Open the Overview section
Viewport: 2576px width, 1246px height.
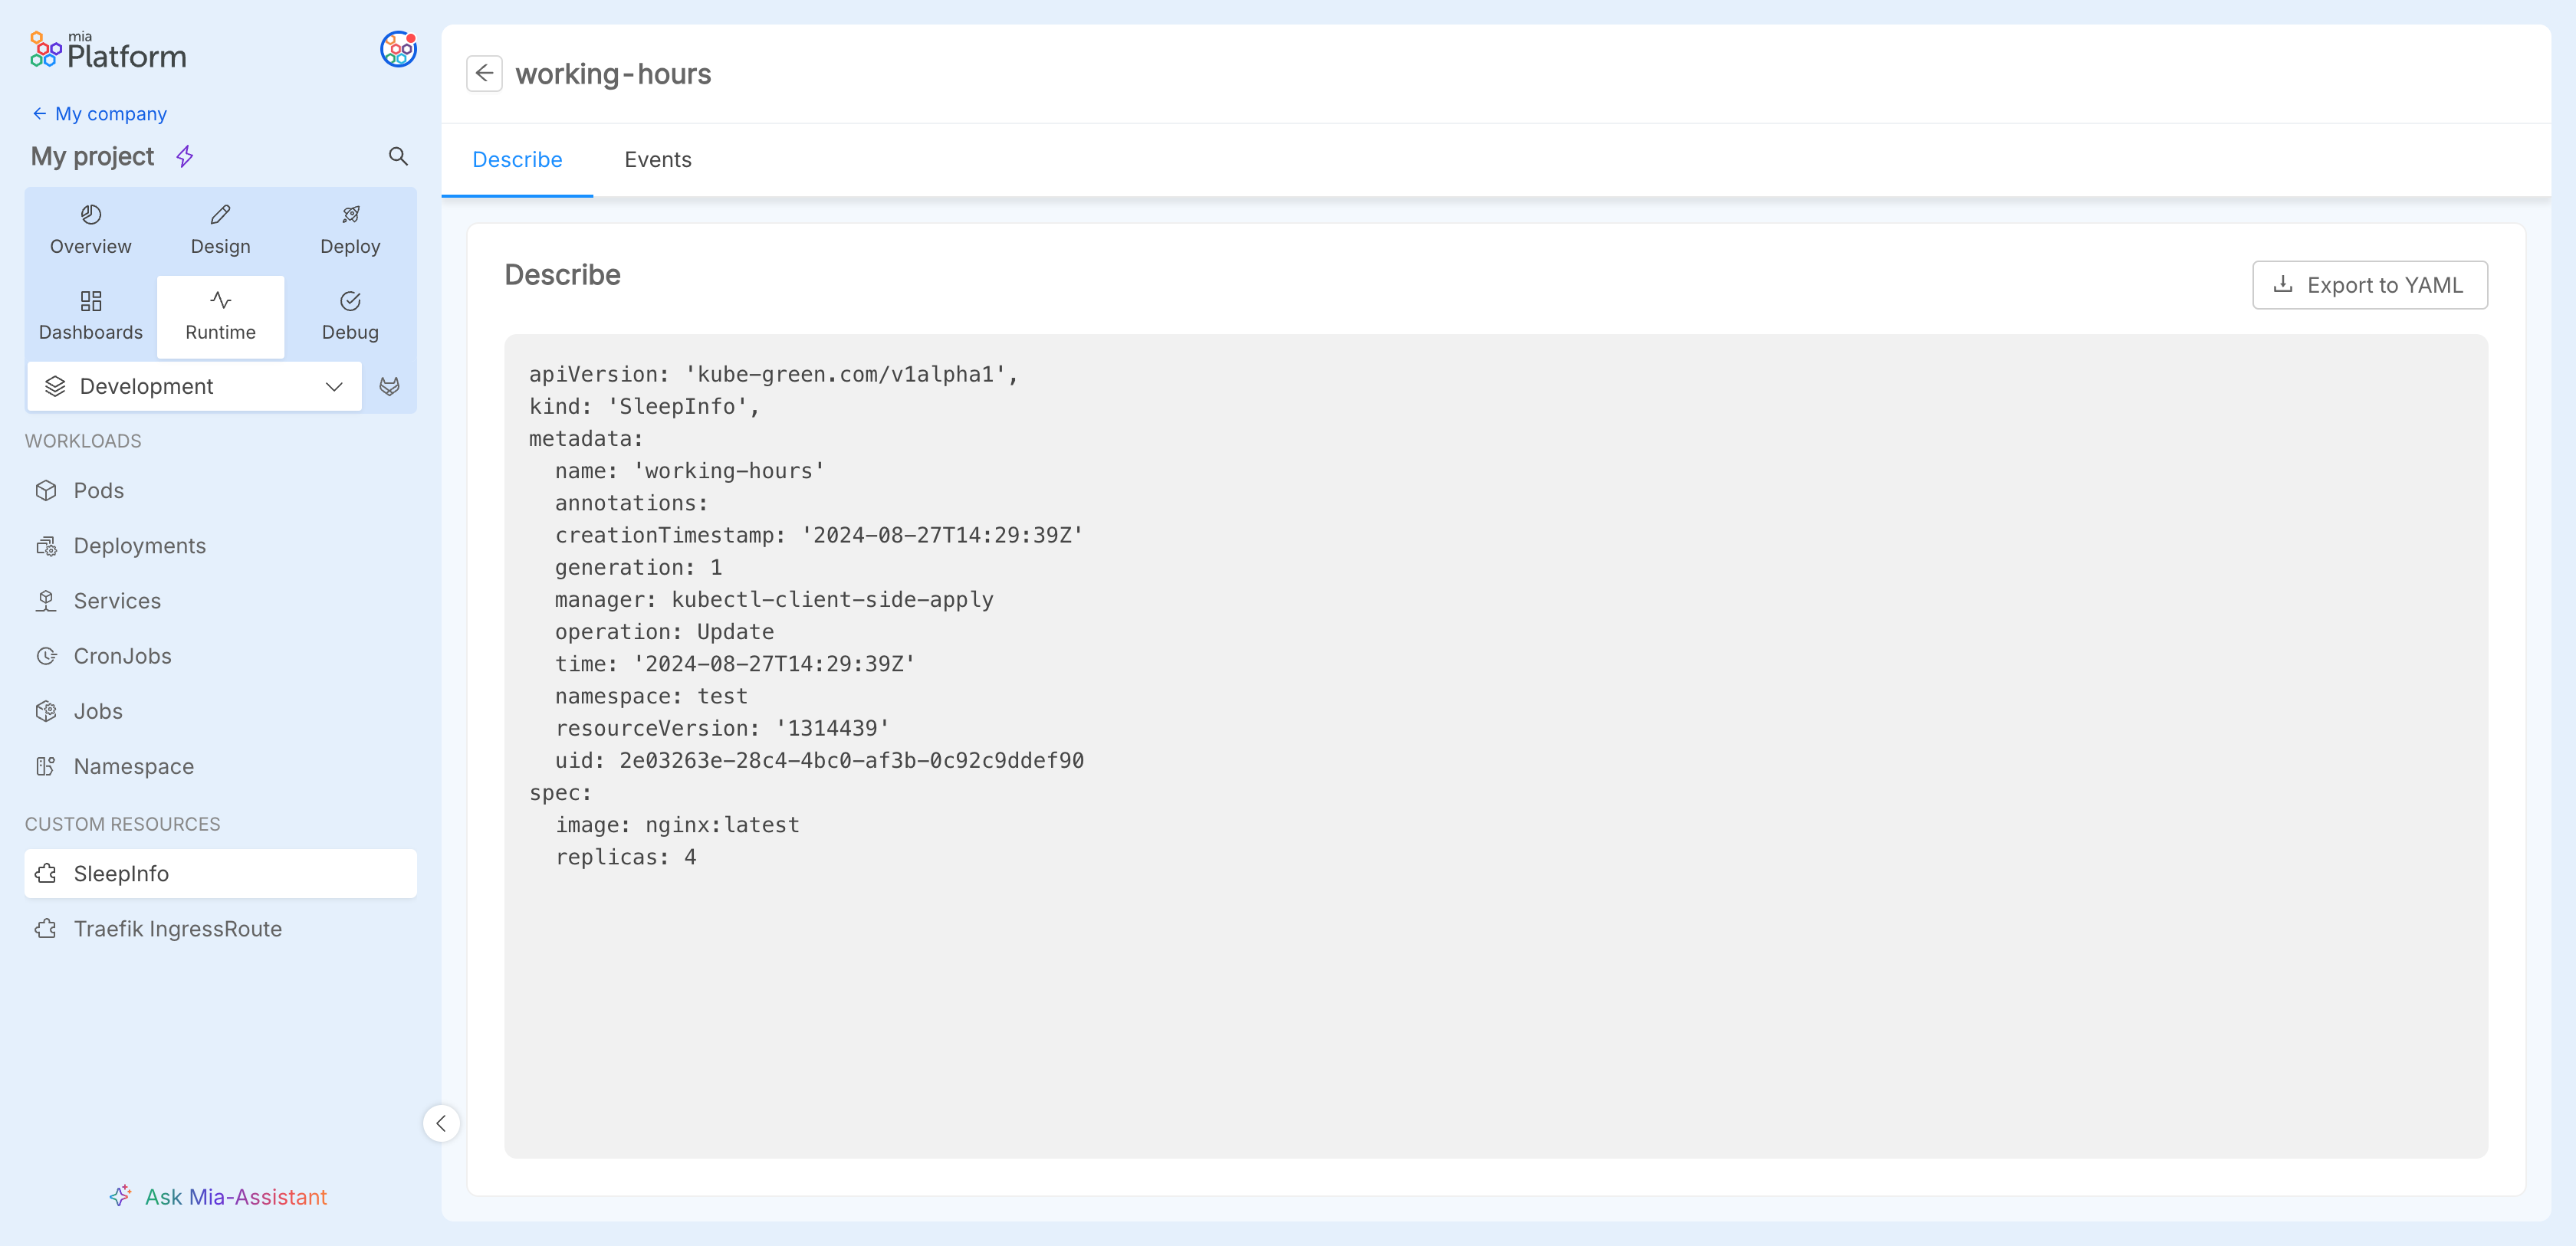coord(91,231)
